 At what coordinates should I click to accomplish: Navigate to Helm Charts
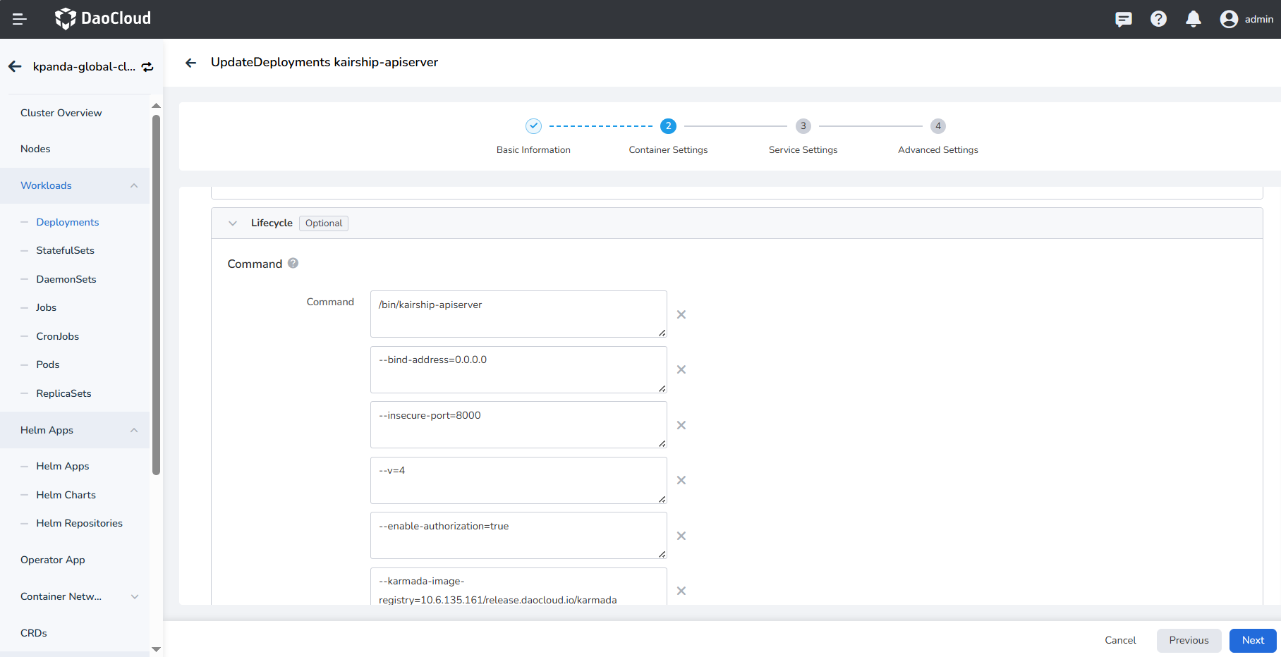(x=65, y=495)
